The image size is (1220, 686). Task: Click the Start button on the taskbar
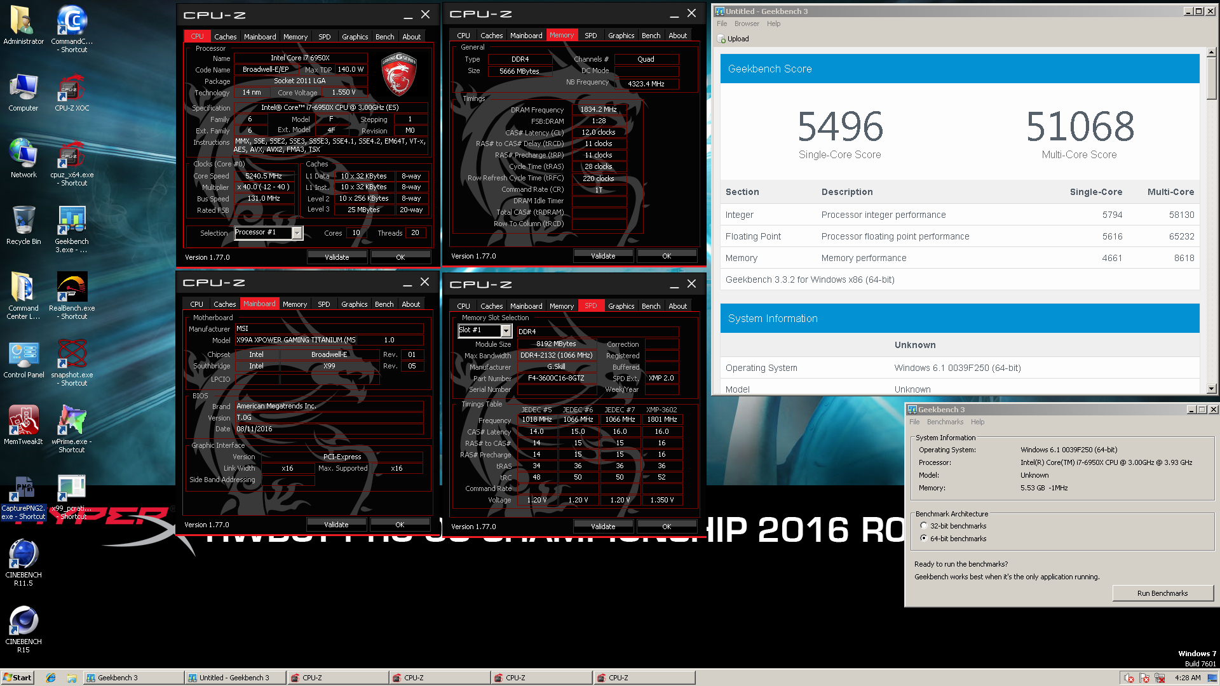17,678
